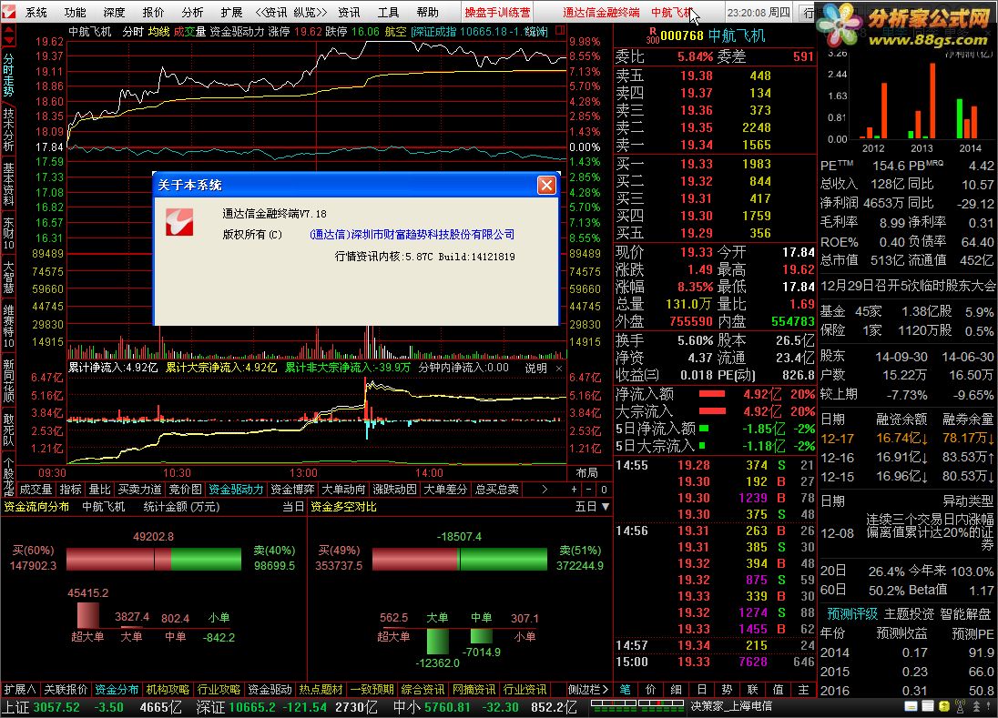The image size is (998, 718).
Task: Click the yellow coin status bar icon
Action: click(944, 706)
